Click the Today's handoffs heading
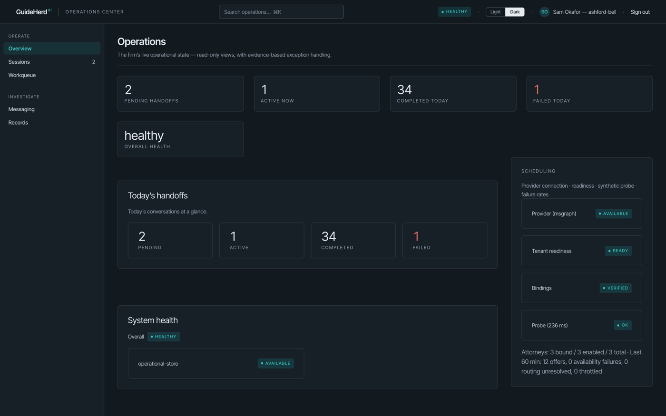This screenshot has height=416, width=666. (157, 195)
